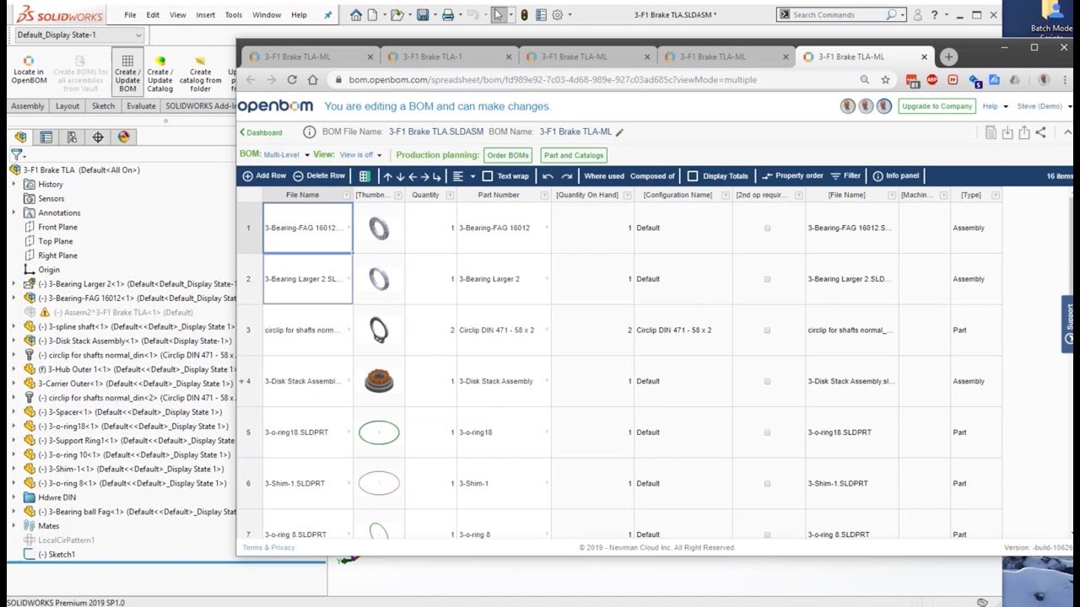Toggle Display Totals checkbox
Screen dimensions: 1080x607
click(693, 176)
